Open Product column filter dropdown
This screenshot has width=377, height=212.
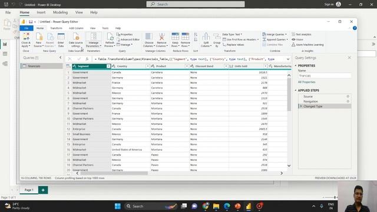[187, 66]
